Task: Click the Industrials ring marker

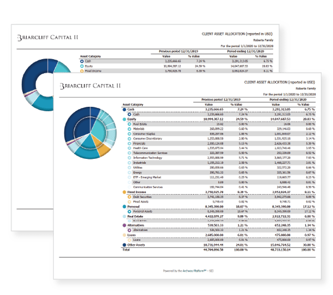Action: point(129,163)
